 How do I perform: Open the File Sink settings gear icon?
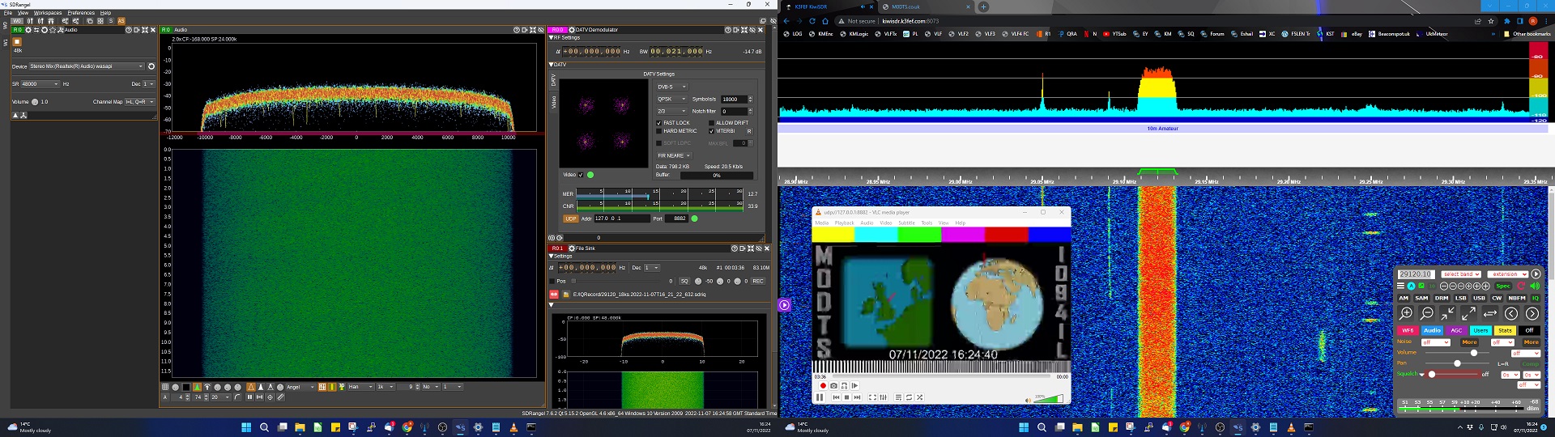click(x=572, y=248)
